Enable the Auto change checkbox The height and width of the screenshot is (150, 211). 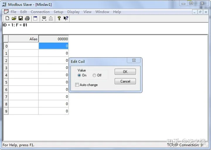pyautogui.click(x=77, y=85)
